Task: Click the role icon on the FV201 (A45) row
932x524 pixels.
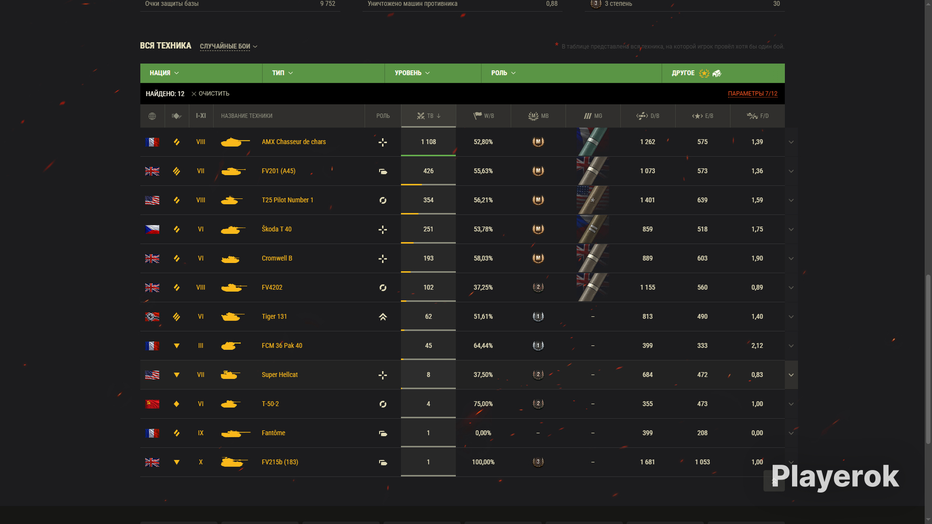Action: coord(383,171)
